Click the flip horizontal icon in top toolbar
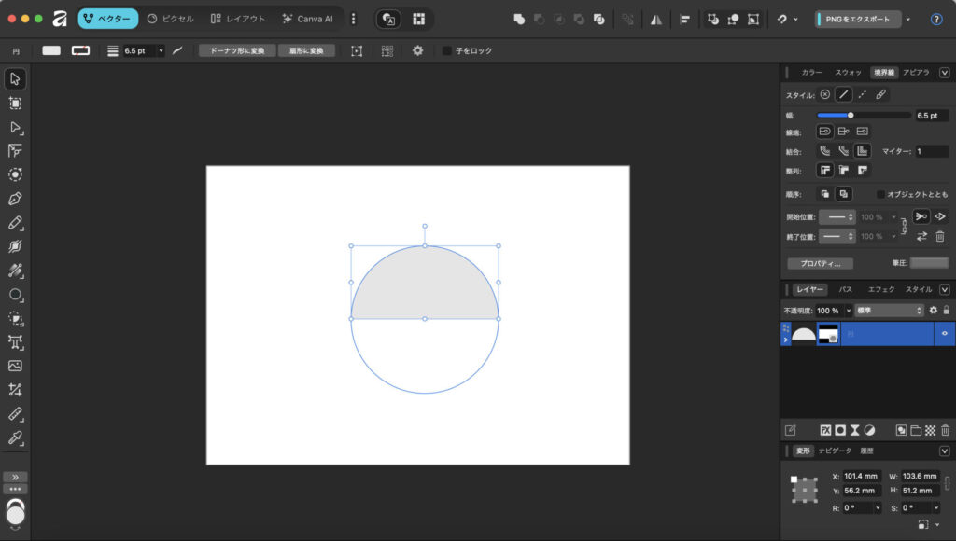Viewport: 956px width, 541px height. [656, 19]
